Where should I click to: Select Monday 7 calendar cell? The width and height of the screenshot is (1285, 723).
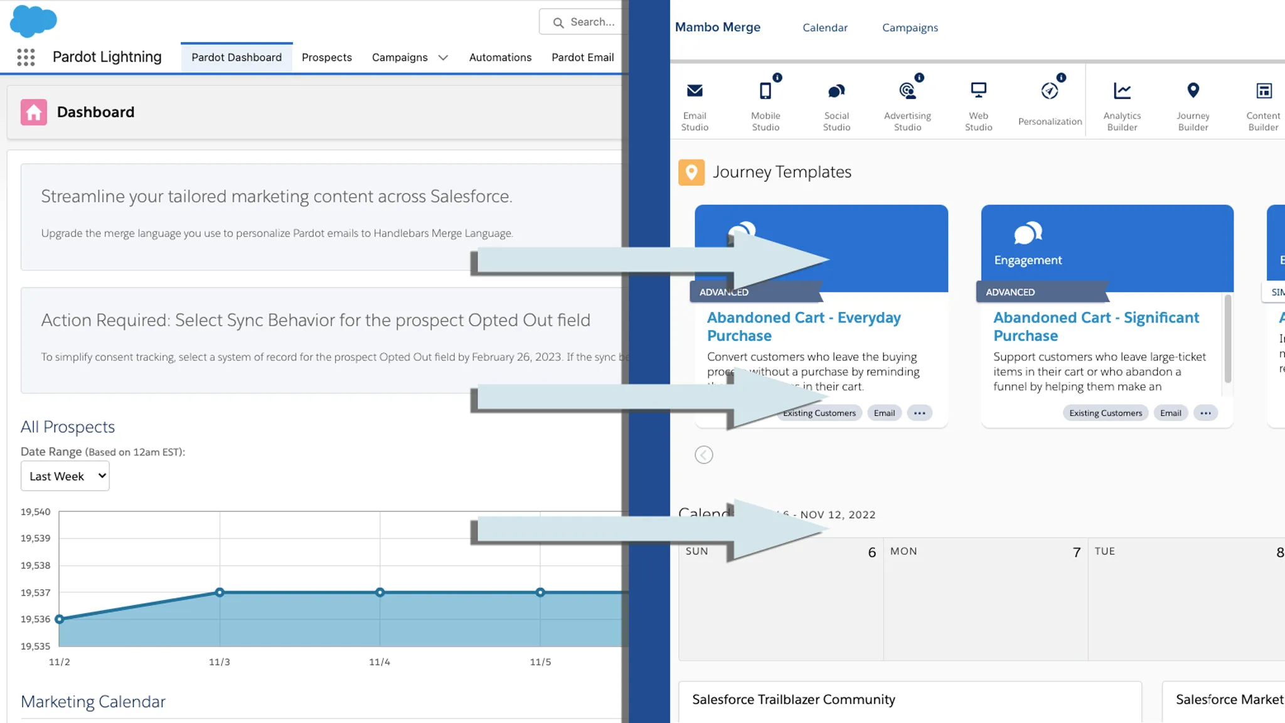click(986, 599)
